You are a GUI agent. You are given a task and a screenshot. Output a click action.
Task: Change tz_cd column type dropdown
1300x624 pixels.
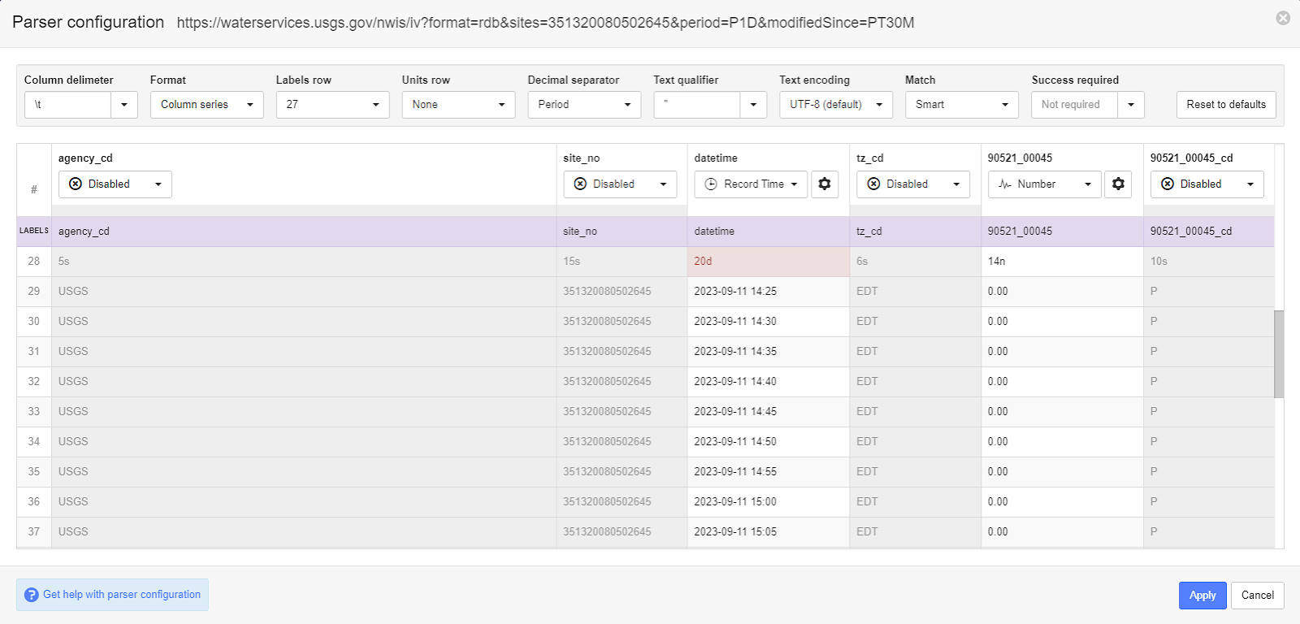click(x=914, y=184)
